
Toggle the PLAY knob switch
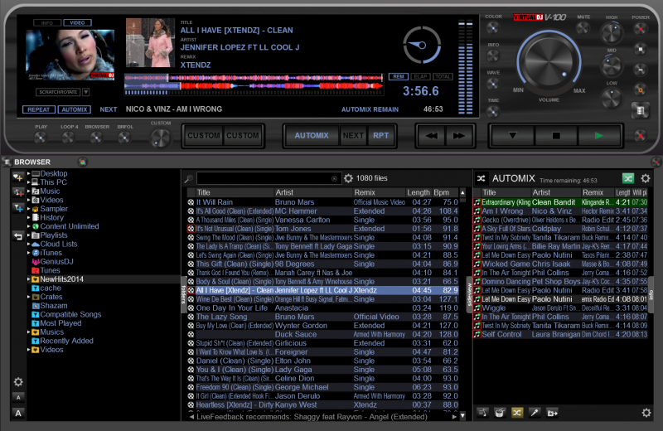[x=40, y=137]
